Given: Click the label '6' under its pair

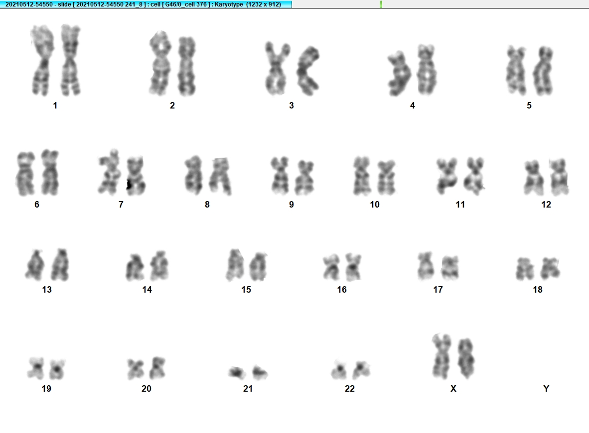Looking at the screenshot, I should 37,205.
